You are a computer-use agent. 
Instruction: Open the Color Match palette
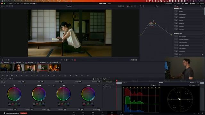click(x=7, y=76)
